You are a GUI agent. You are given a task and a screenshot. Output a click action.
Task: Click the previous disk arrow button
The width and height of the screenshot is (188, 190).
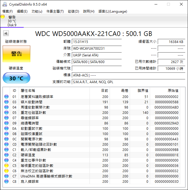click(x=6, y=33)
